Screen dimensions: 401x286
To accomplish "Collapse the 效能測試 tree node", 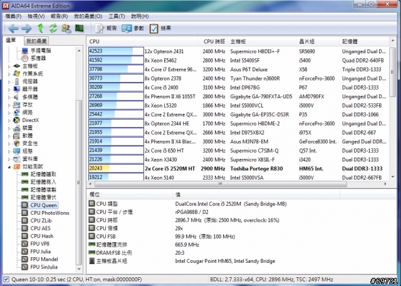I will (9, 167).
